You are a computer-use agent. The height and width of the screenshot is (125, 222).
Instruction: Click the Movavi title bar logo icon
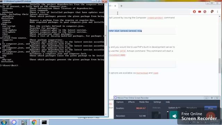[x=116, y=98]
